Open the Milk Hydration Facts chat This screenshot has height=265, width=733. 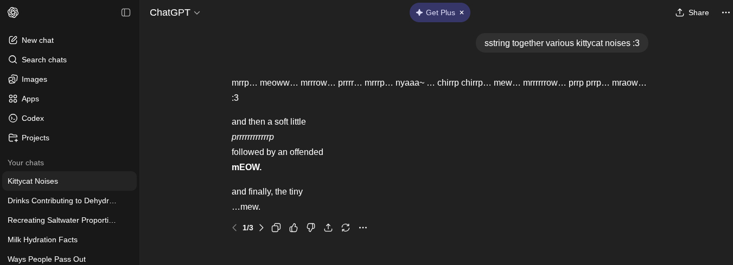click(42, 240)
